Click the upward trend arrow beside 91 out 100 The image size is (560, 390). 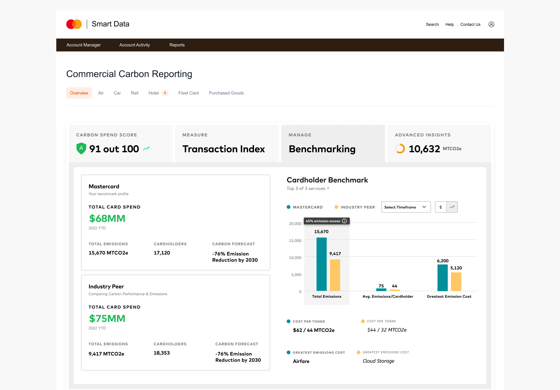point(146,149)
